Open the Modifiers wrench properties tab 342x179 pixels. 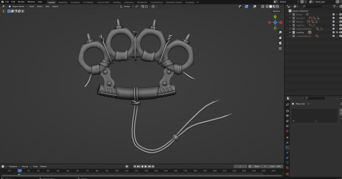287,143
